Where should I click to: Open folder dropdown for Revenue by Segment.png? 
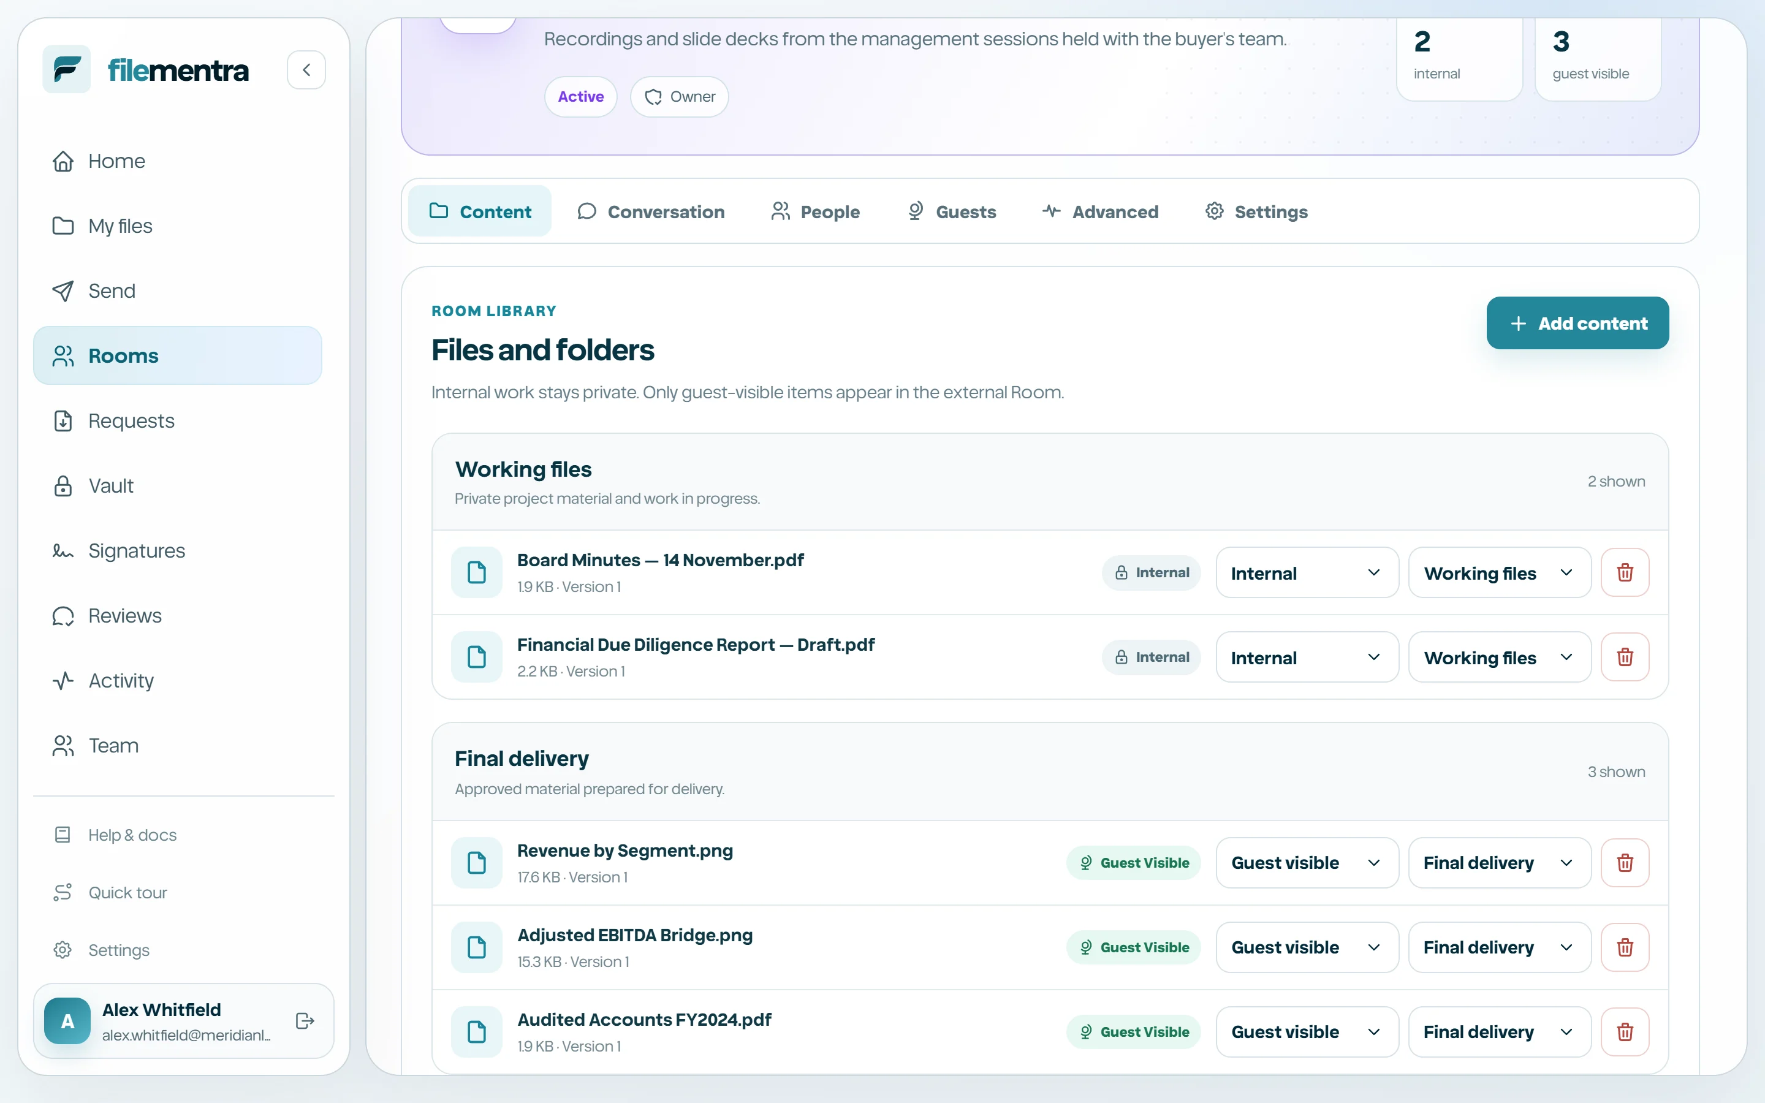(x=1499, y=863)
